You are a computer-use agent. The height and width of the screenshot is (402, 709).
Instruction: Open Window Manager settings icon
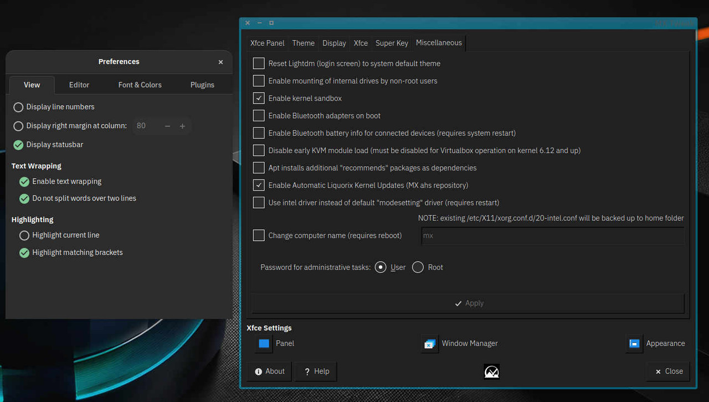click(x=429, y=344)
